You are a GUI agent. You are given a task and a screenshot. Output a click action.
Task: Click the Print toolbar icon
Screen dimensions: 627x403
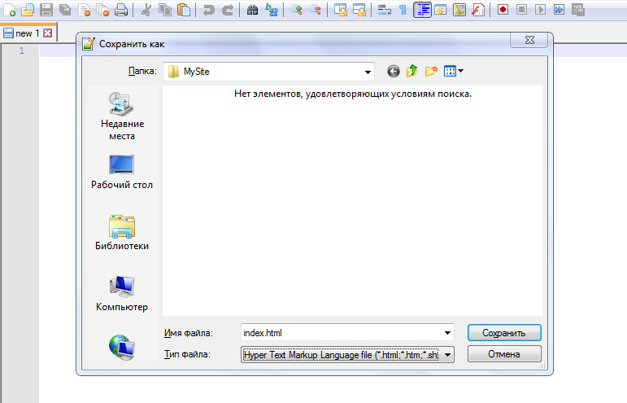[x=121, y=9]
